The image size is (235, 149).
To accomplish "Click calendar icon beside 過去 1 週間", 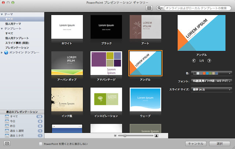I will coord(7,131).
